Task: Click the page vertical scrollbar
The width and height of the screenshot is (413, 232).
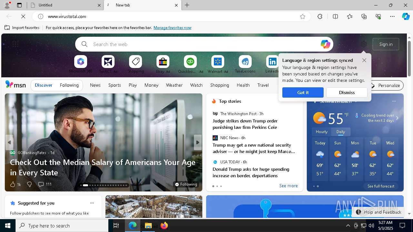Action: [409, 59]
